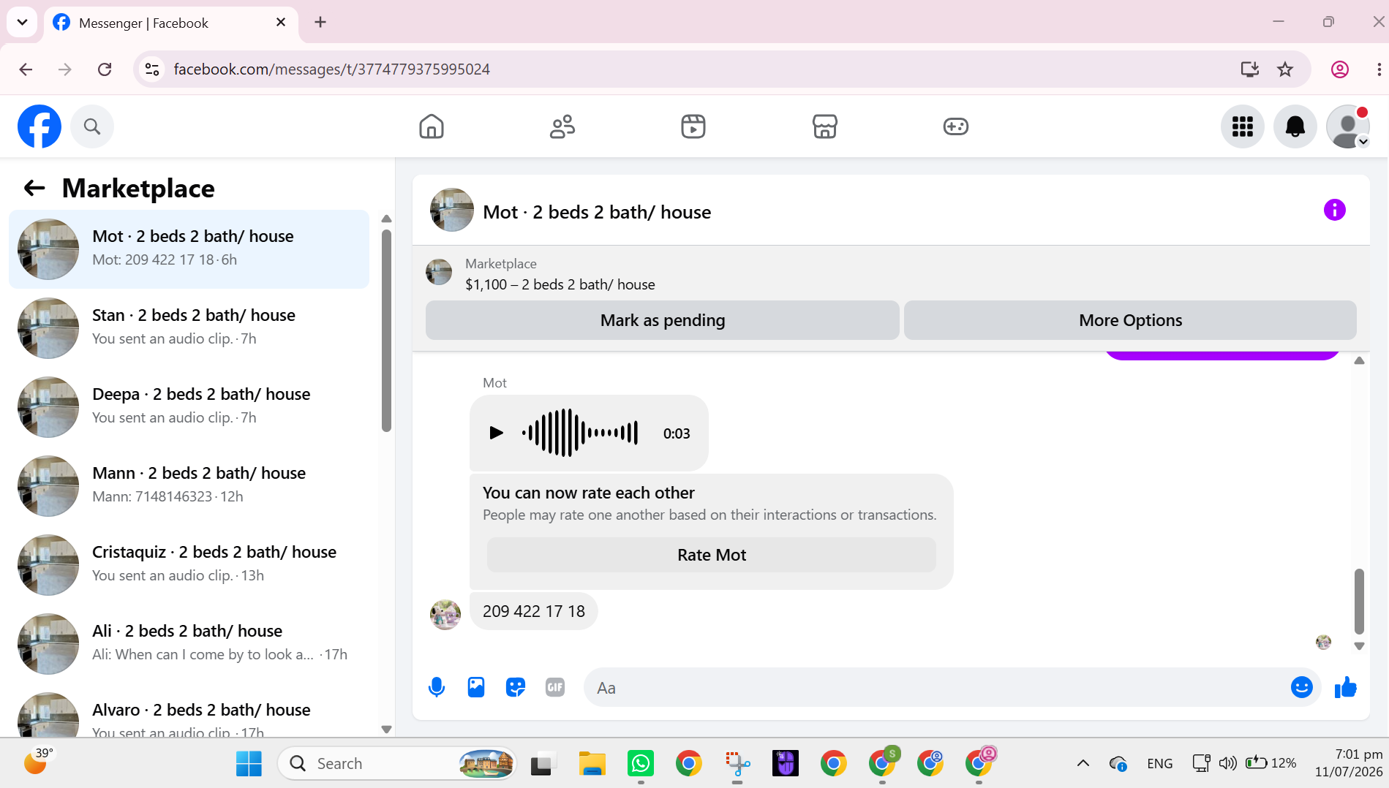Viewport: 1389px width, 788px height.
Task: Open the Mot conversation in the list
Action: tap(189, 249)
